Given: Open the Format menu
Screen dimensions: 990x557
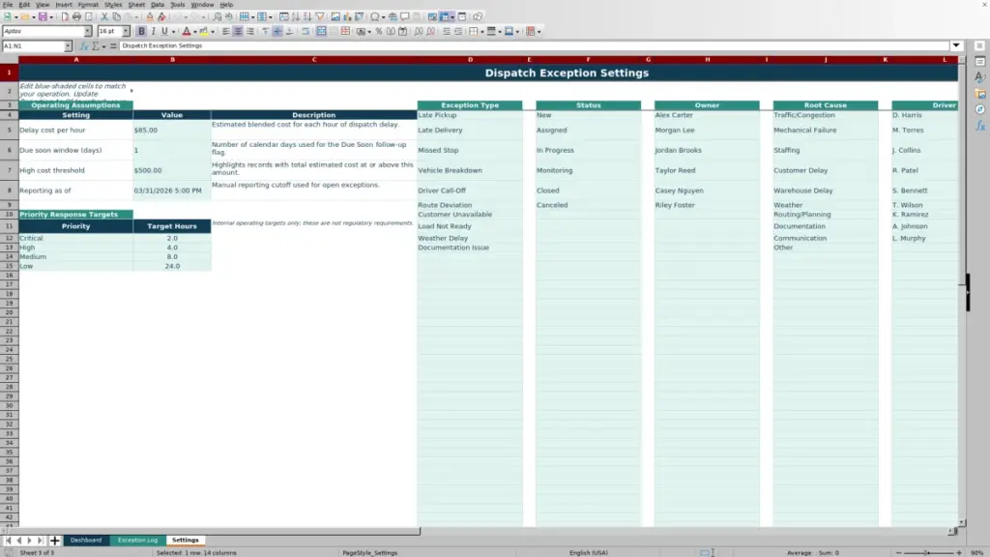Looking at the screenshot, I should click(88, 5).
